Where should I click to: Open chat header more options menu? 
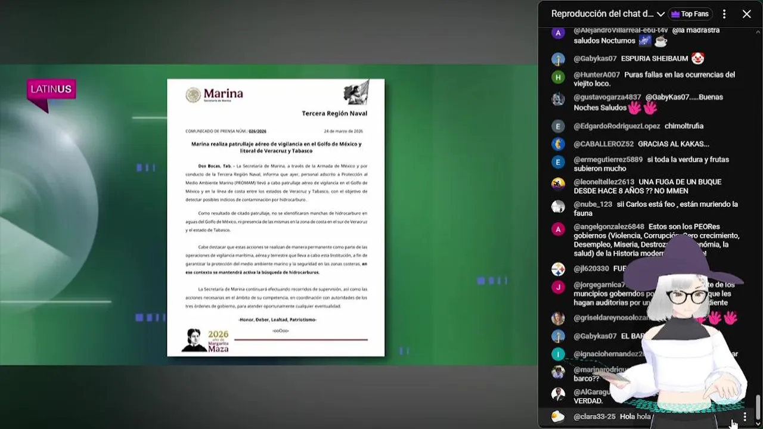(x=724, y=14)
